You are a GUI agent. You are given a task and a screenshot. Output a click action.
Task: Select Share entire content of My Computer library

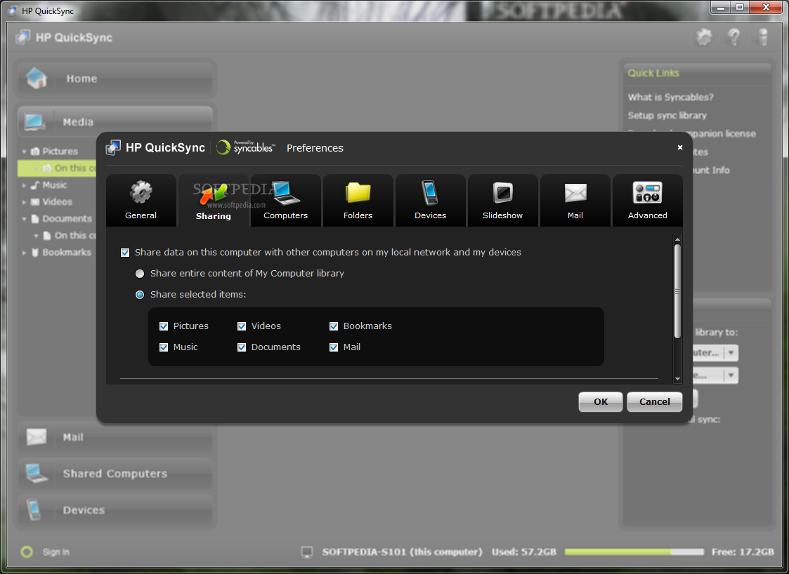[140, 274]
